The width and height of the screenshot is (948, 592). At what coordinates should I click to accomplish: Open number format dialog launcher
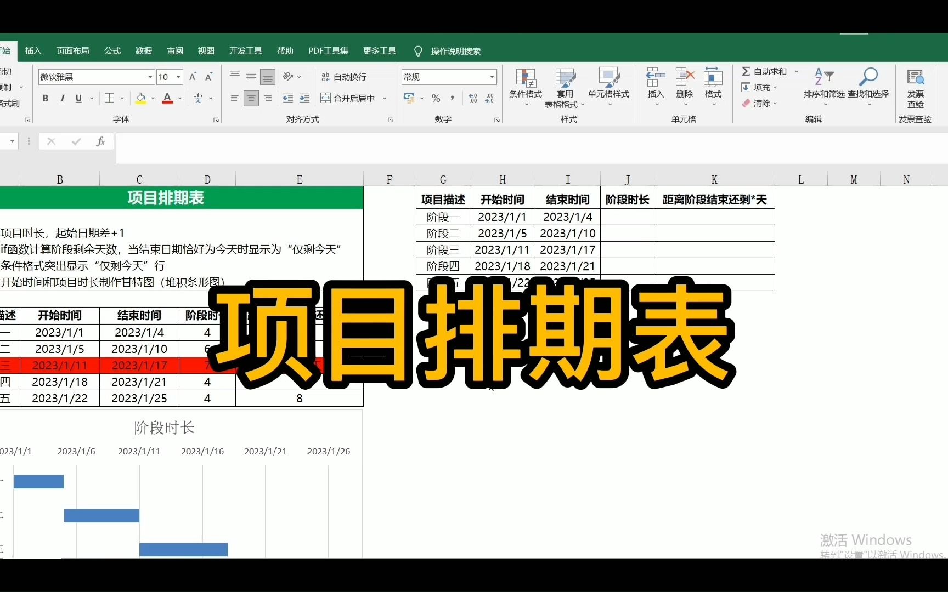[497, 119]
